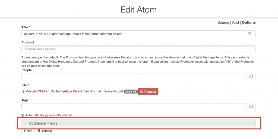Click the contact card icon in Title field
This screenshot has height=139, width=278.
(249, 34)
